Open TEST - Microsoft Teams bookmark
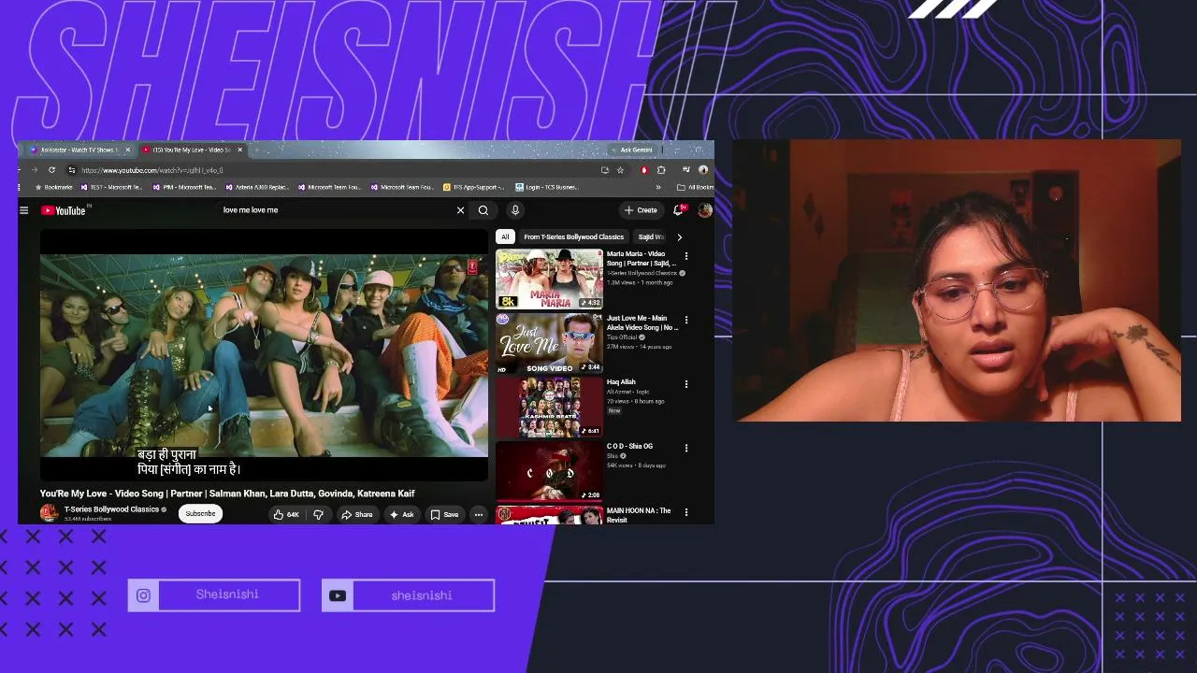Screen dimensions: 1197x673 [x=111, y=187]
